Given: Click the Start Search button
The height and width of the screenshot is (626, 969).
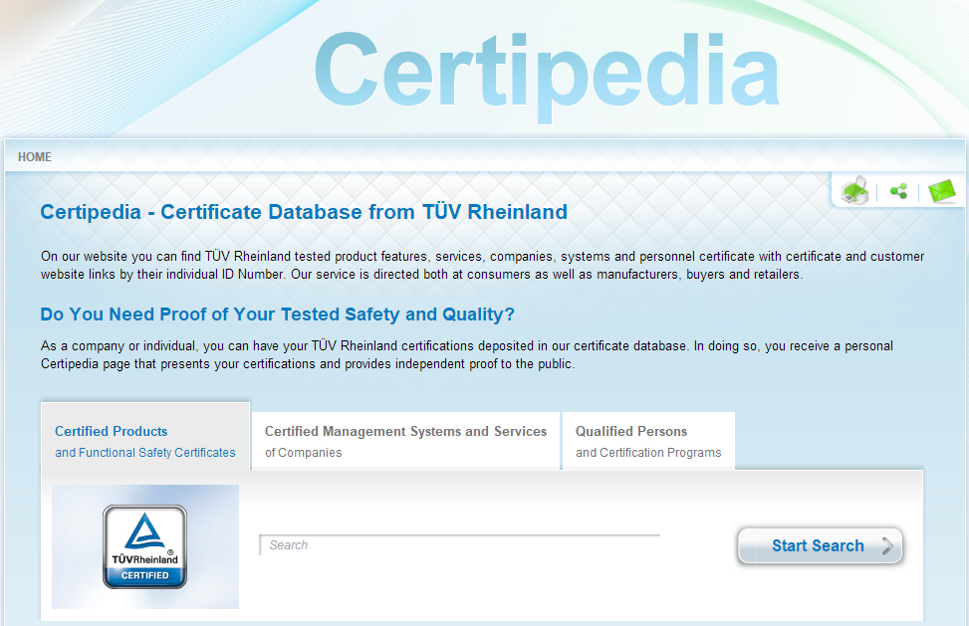Looking at the screenshot, I should click(x=820, y=545).
